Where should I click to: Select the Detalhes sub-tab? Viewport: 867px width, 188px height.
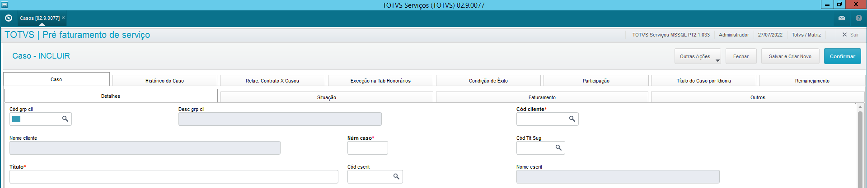tap(111, 96)
